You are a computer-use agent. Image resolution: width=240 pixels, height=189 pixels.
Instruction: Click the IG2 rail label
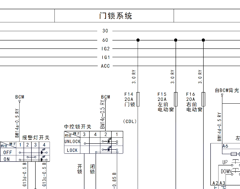pos(106,49)
